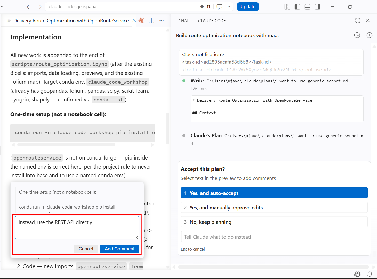Click the Write tool call label
Viewport: 377px width, 279px height.
[x=197, y=81]
